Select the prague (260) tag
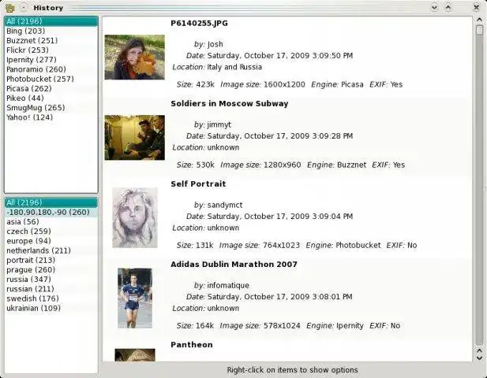487x378 pixels. pos(51,270)
